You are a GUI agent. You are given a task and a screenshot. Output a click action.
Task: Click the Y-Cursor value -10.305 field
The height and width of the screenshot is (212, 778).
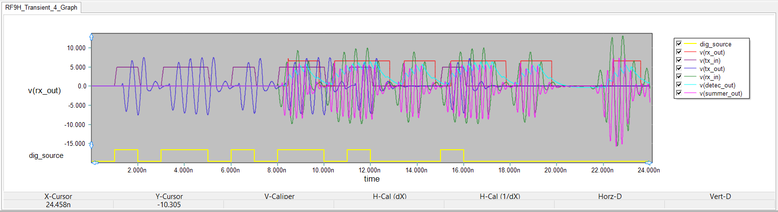[x=169, y=205]
